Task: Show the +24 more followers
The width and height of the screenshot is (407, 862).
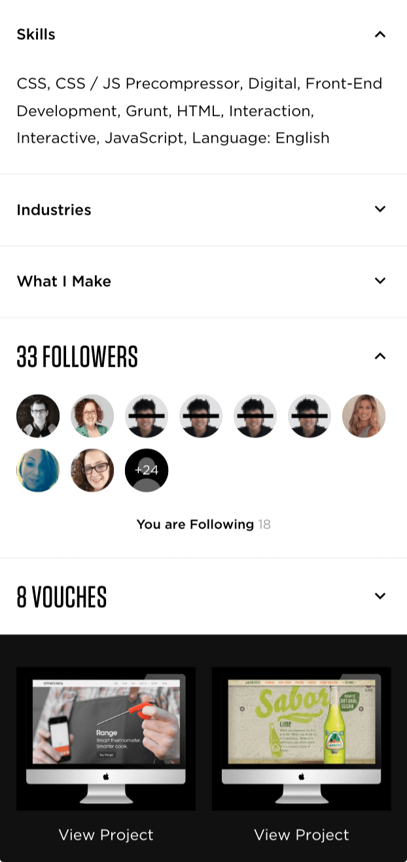Action: pyautogui.click(x=147, y=470)
